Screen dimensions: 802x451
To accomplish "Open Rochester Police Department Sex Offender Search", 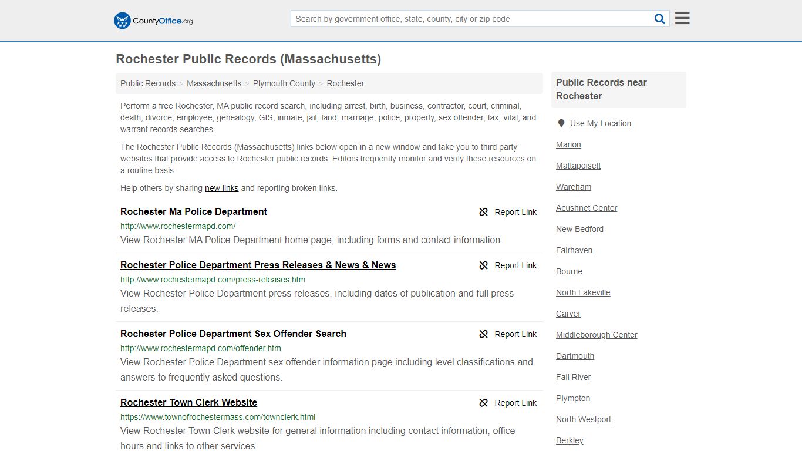I will coord(233,334).
